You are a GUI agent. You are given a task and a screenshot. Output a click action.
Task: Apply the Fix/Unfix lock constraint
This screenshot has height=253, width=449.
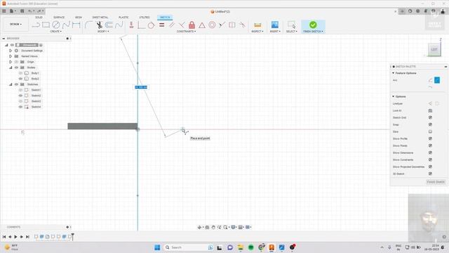(x=192, y=25)
